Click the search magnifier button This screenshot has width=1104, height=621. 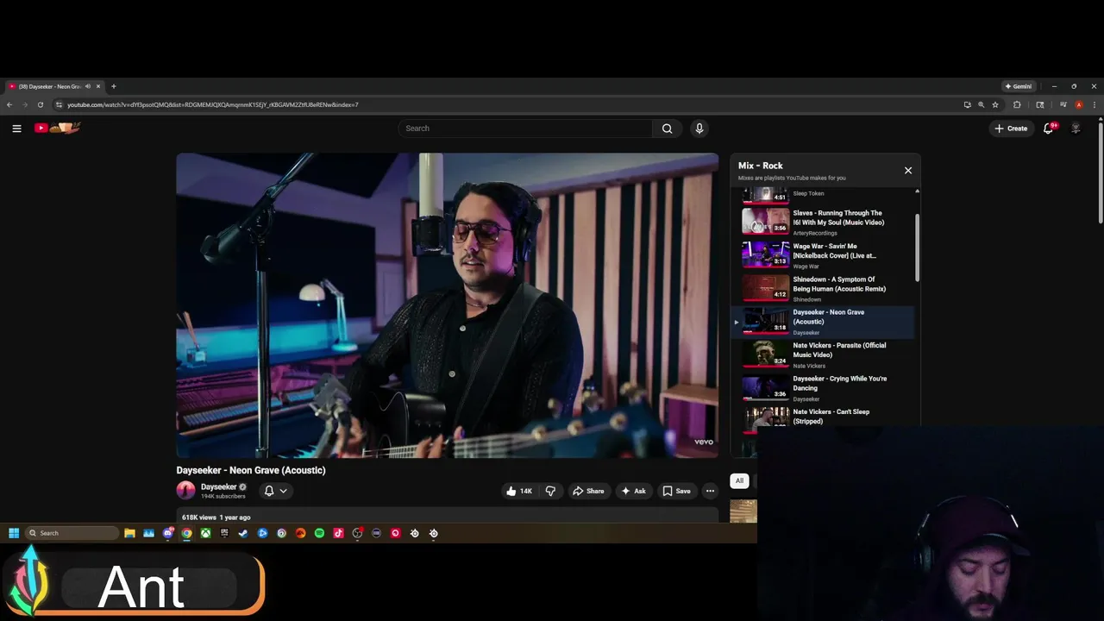pos(667,129)
